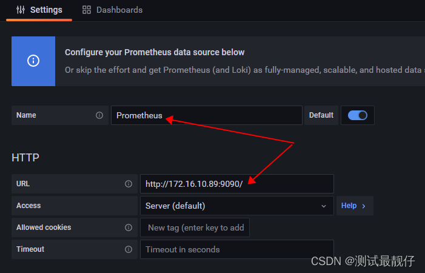This screenshot has height=273, width=425.
Task: Toggle the Default data source switch
Action: pyautogui.click(x=358, y=115)
